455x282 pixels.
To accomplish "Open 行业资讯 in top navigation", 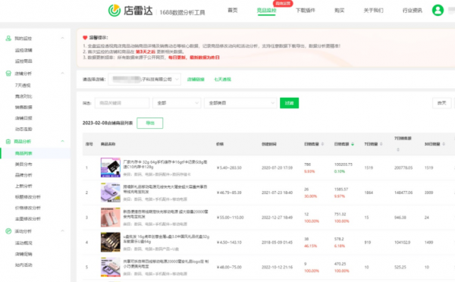I will coord(412,11).
